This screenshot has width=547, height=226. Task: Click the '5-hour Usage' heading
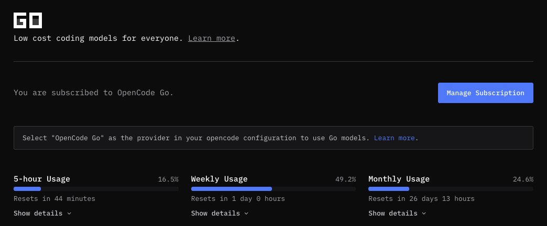42,179
